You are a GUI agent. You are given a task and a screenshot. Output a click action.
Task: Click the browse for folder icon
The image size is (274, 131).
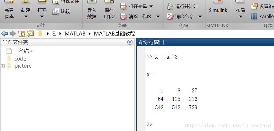pos(30,33)
